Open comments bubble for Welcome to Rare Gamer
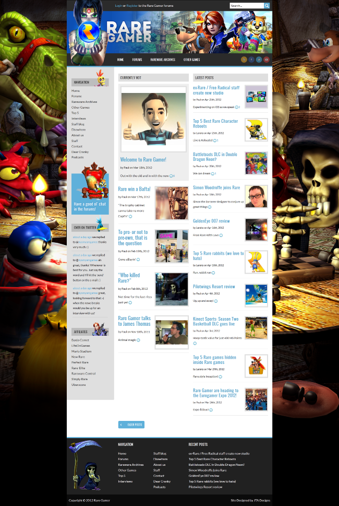The height and width of the screenshot is (506, 339). tap(171, 176)
